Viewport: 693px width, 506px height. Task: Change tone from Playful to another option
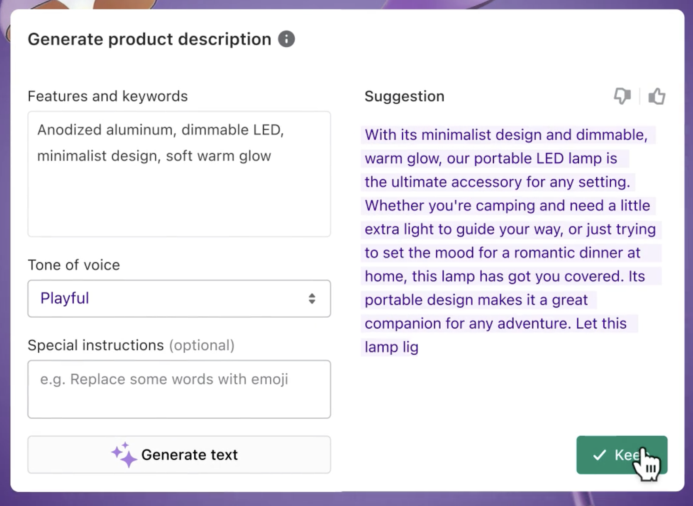(179, 298)
